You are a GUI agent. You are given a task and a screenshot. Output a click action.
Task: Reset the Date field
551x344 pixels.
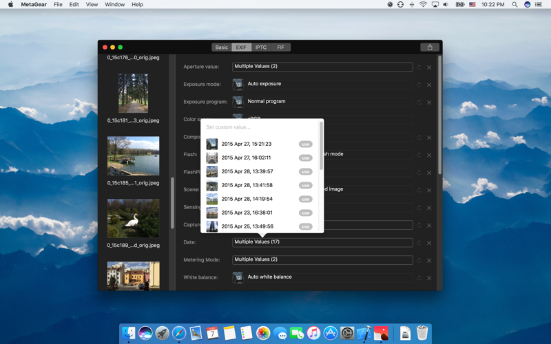pos(419,243)
